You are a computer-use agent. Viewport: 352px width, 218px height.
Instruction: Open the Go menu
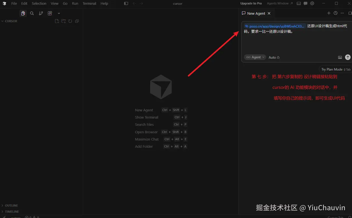(65, 4)
